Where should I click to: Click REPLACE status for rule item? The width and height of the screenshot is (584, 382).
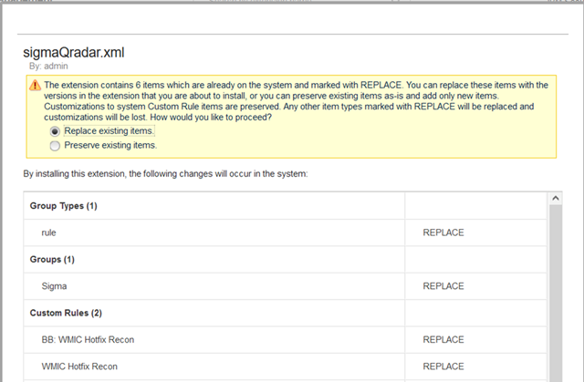coord(443,232)
